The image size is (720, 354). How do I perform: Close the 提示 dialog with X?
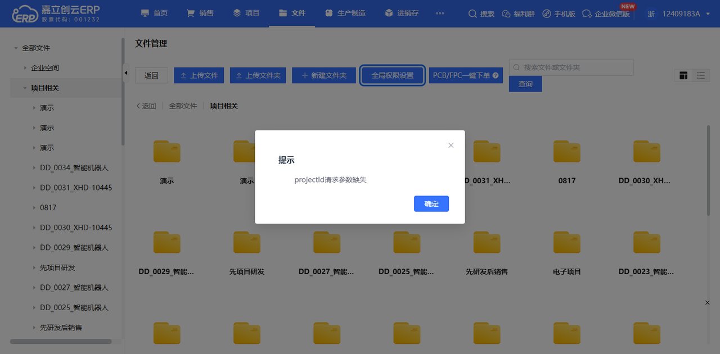coord(451,145)
